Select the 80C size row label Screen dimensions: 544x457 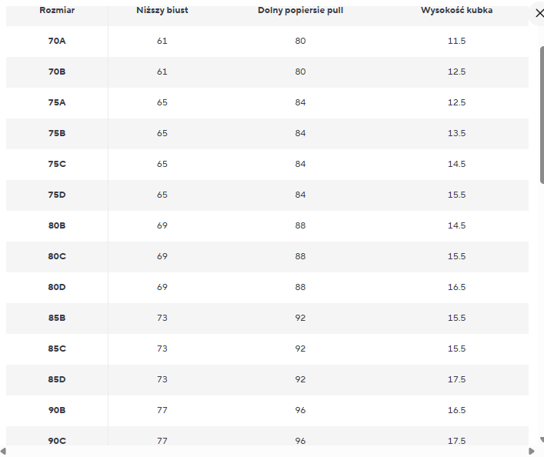(57, 256)
